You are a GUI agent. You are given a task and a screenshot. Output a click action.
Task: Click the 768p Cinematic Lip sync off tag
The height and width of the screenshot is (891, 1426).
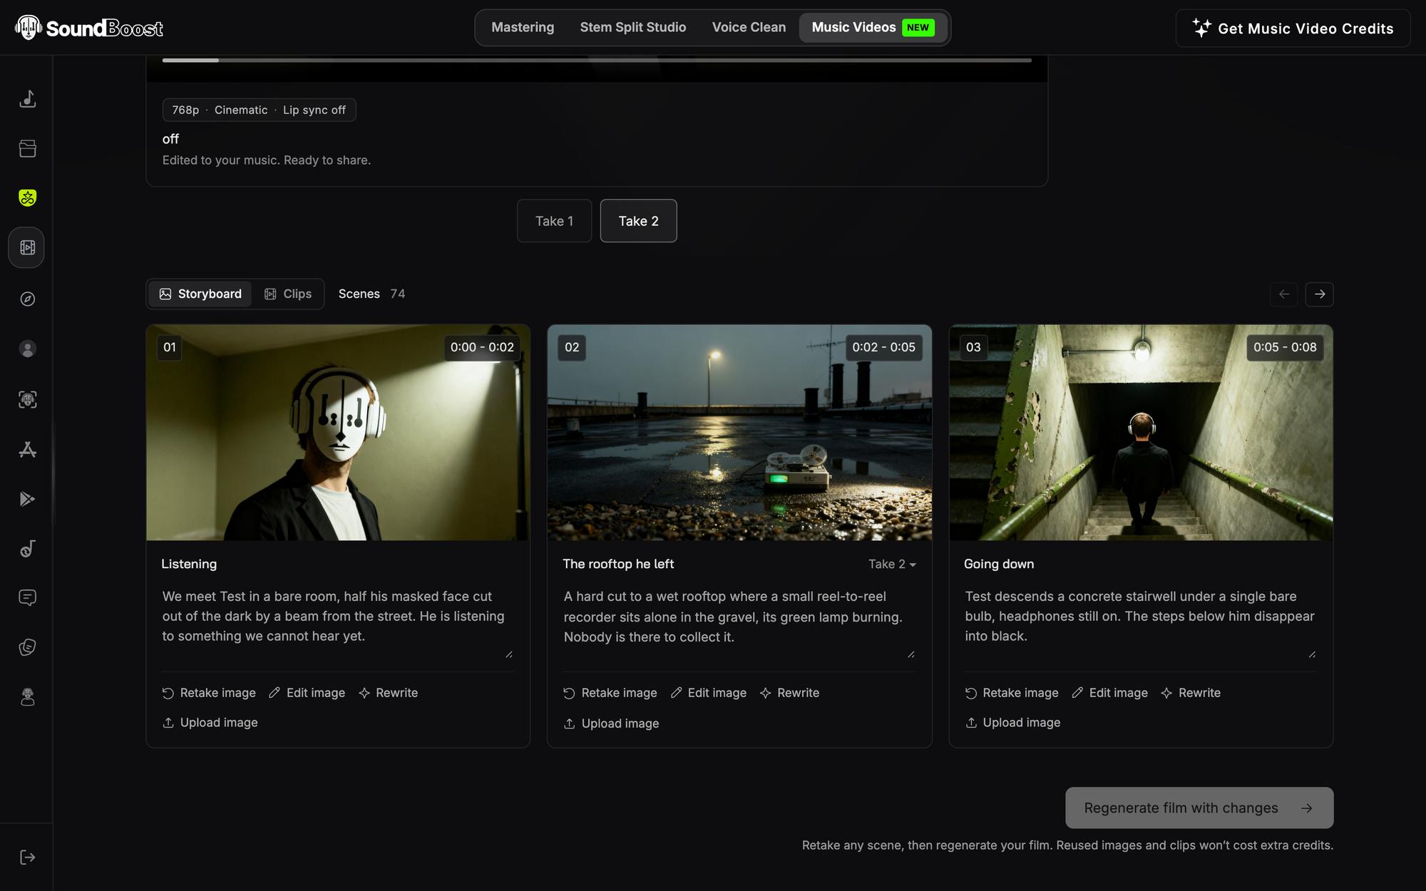(259, 110)
